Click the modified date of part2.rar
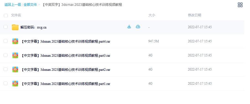250x104 pixels. [200, 69]
